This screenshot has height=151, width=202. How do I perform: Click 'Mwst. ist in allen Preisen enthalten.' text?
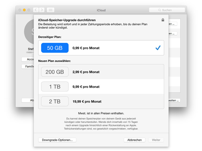click(101, 113)
